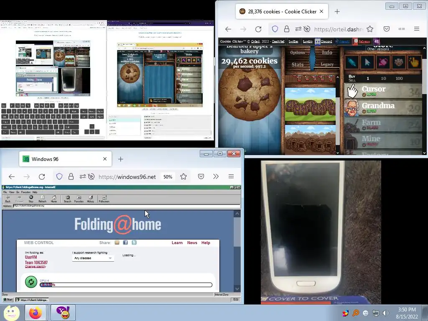Viewport: 428px width, 321px height.
Task: Open Cookie Clicker Stats menu
Action: [297, 65]
